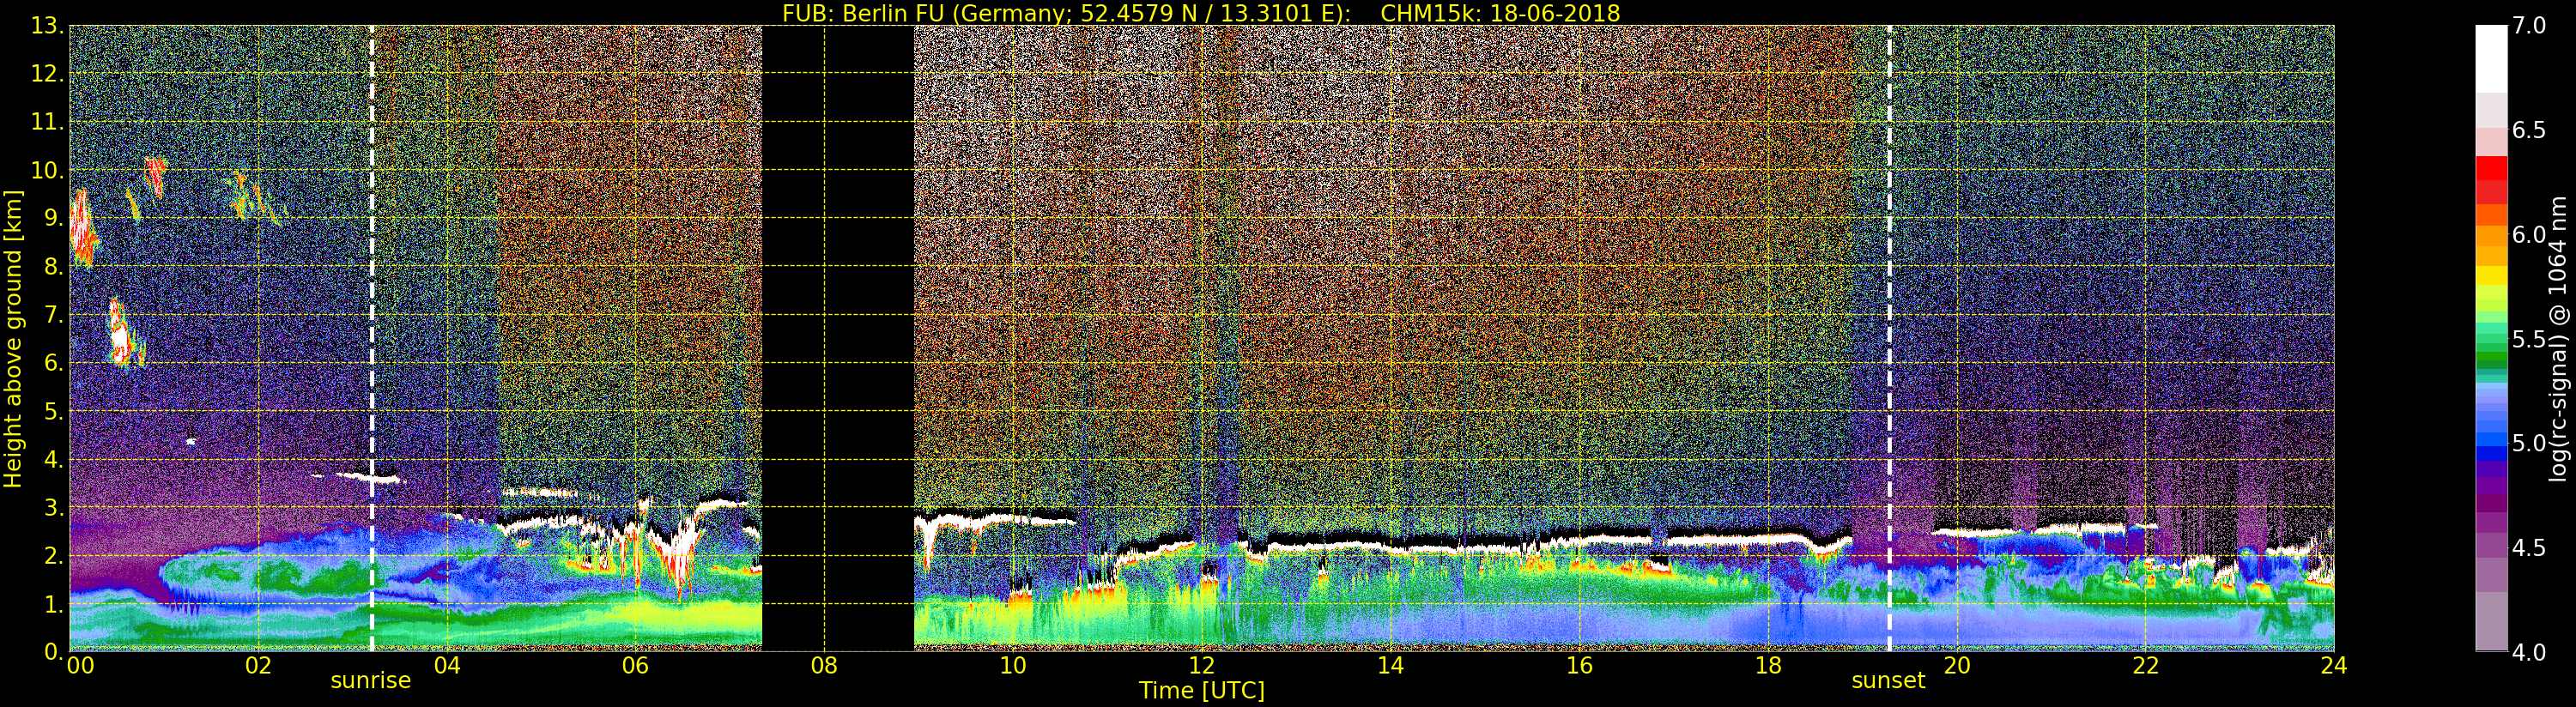Click the '6.5' value on the colorbar scale
The width and height of the screenshot is (2576, 707).
(x=2530, y=130)
